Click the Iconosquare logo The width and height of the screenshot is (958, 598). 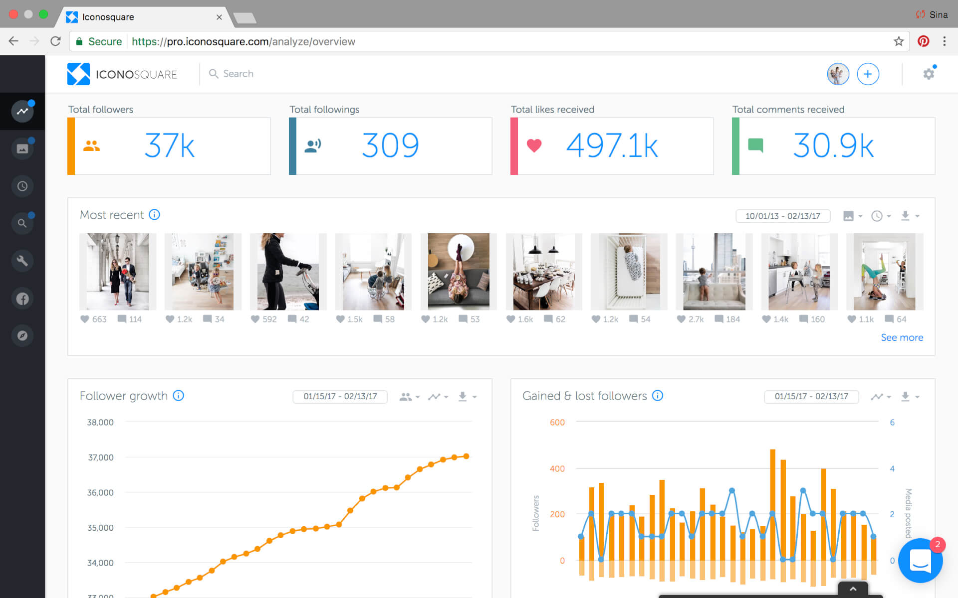coord(122,74)
